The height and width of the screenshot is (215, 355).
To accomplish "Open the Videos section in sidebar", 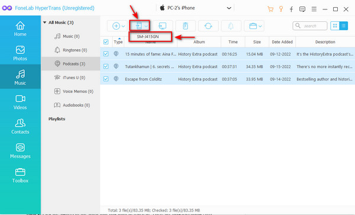I will [x=20, y=102].
